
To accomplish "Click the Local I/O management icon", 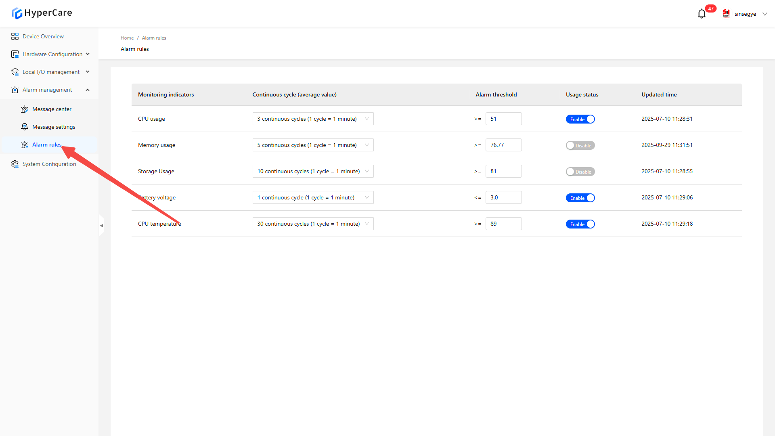I will coord(15,72).
